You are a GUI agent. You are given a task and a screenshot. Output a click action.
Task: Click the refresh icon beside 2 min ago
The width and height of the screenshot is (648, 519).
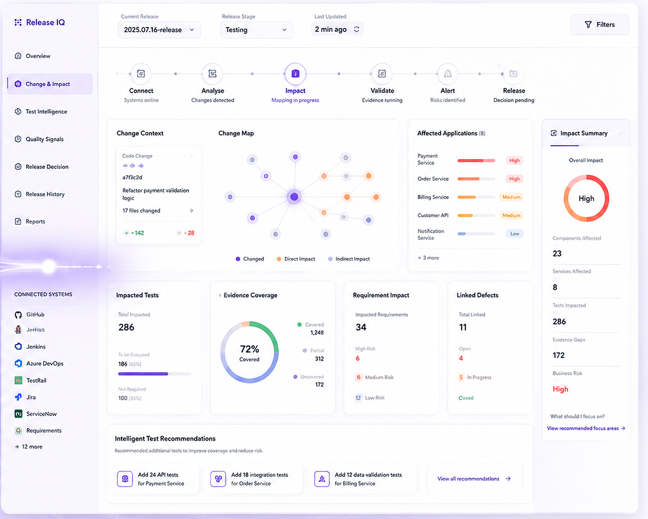coord(356,29)
